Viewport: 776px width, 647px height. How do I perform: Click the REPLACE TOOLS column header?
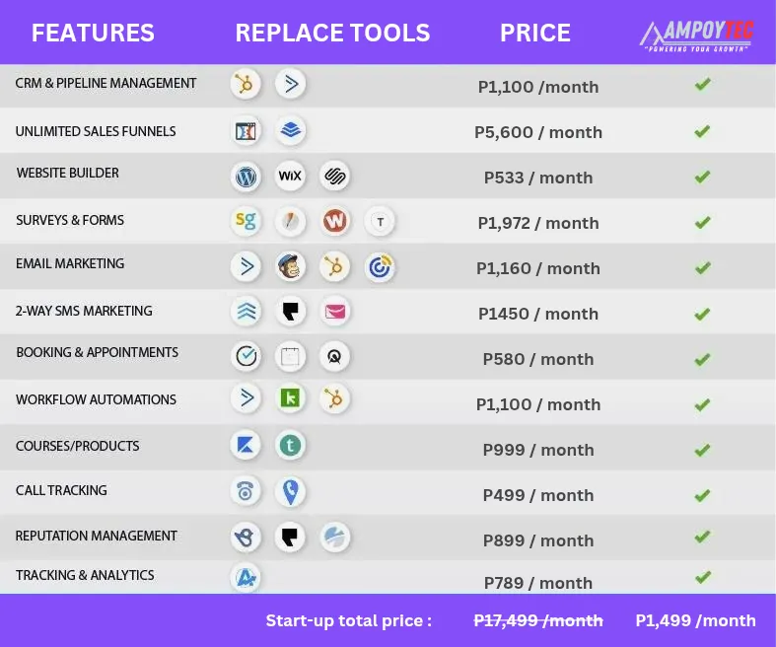[332, 34]
